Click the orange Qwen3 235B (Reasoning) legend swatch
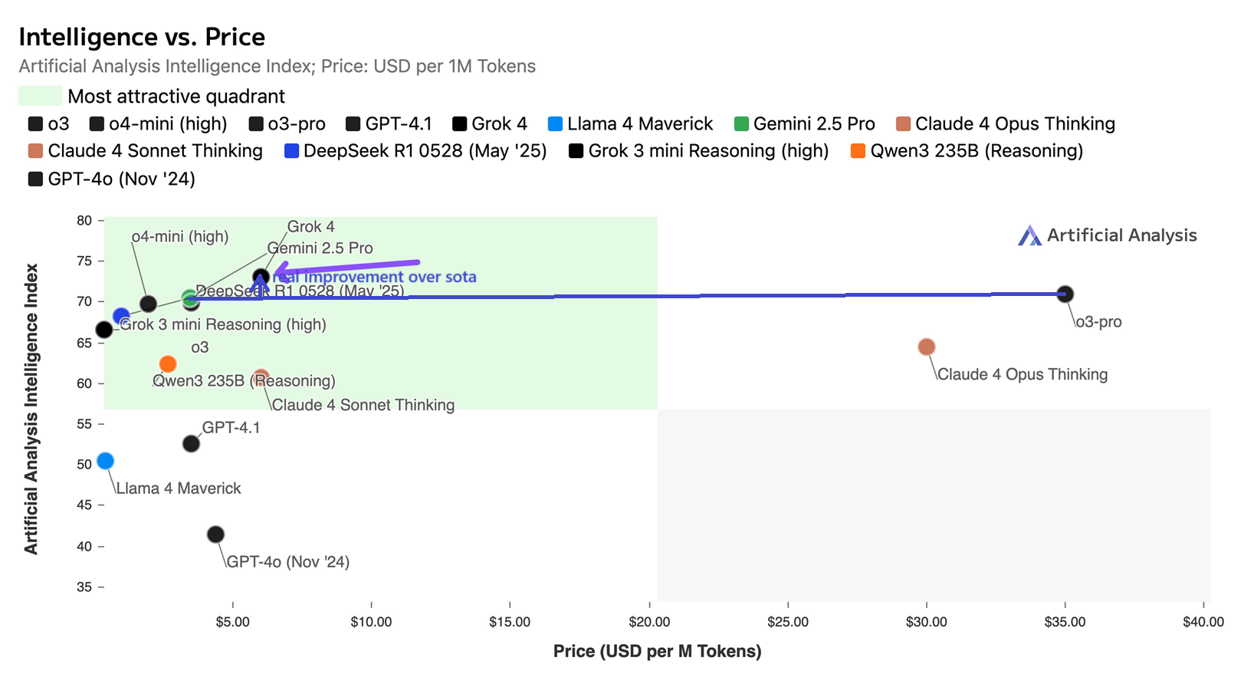 [x=858, y=151]
